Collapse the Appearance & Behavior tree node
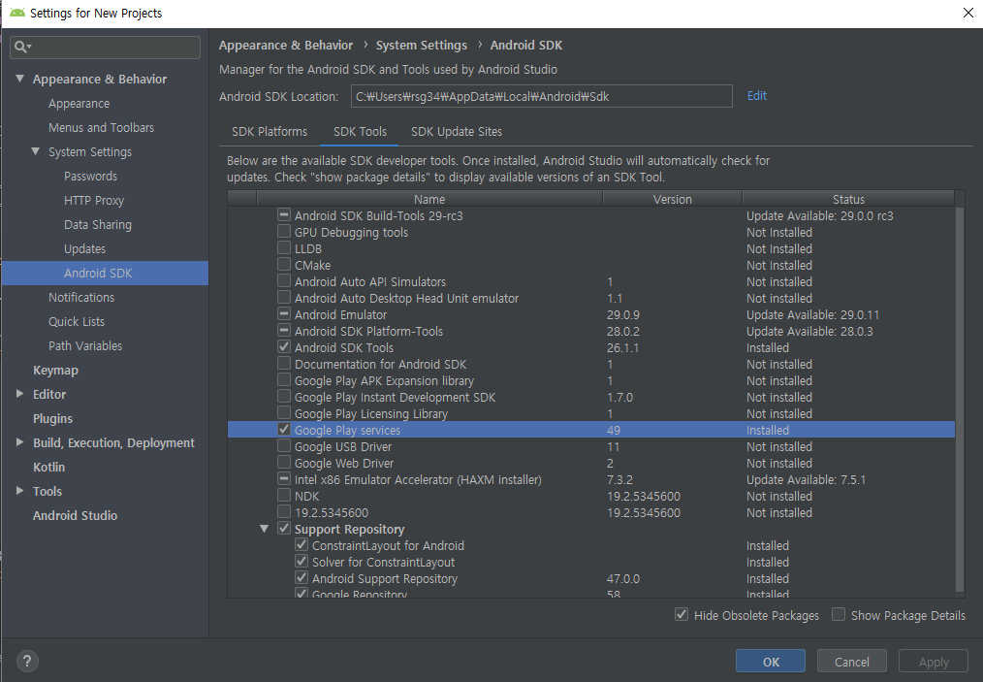This screenshot has height=682, width=983. click(x=20, y=79)
